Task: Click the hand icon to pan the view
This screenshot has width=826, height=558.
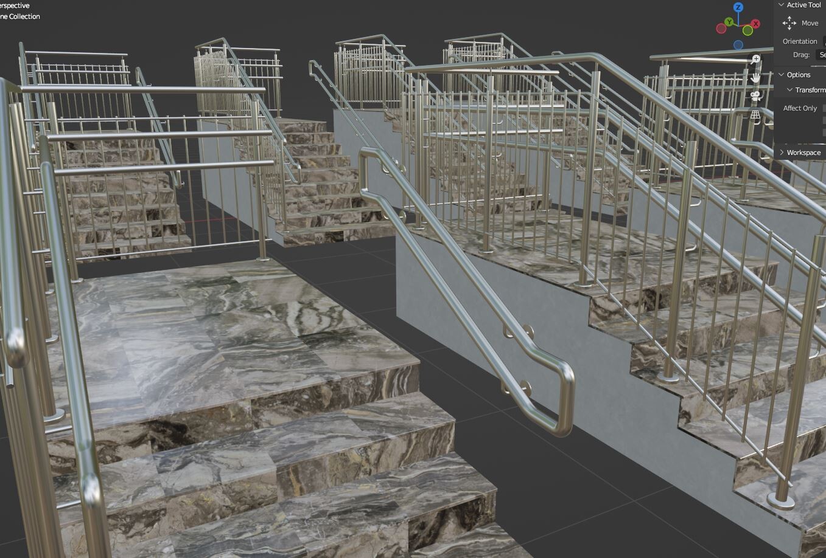Action: point(755,78)
